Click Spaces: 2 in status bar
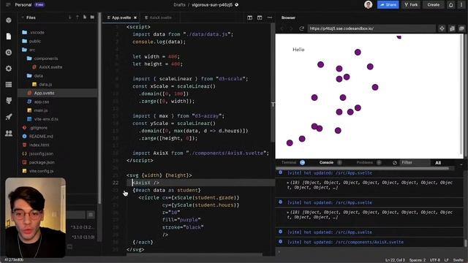 pyautogui.click(x=418, y=260)
